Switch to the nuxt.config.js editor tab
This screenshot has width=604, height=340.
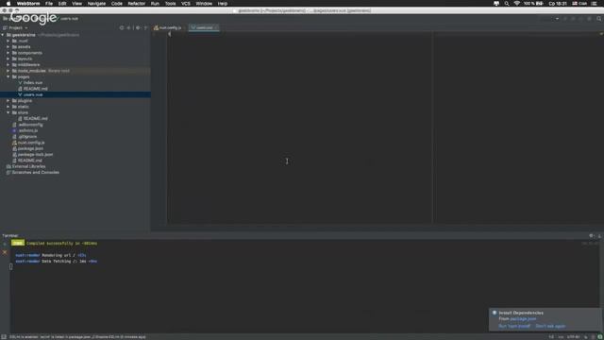168,27
